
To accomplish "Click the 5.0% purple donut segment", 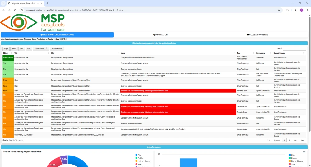I will (64, 159).
